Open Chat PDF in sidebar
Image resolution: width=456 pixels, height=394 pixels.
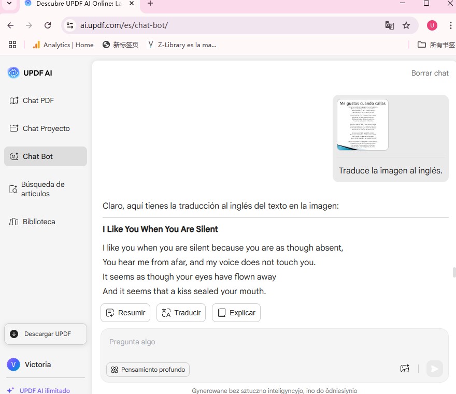tap(32, 100)
